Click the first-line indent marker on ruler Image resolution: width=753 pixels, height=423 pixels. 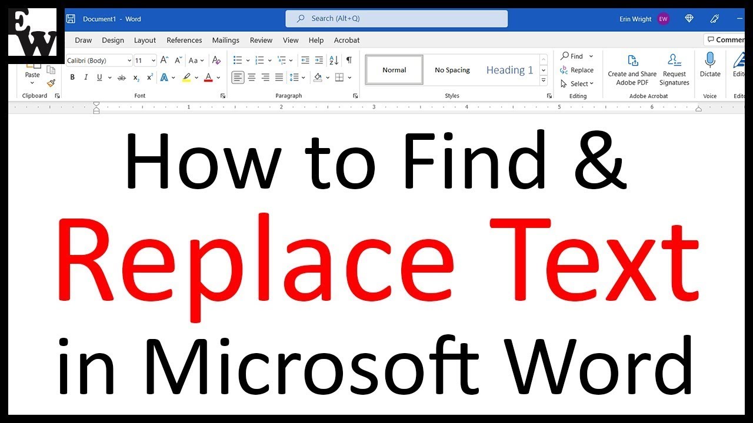(x=96, y=105)
